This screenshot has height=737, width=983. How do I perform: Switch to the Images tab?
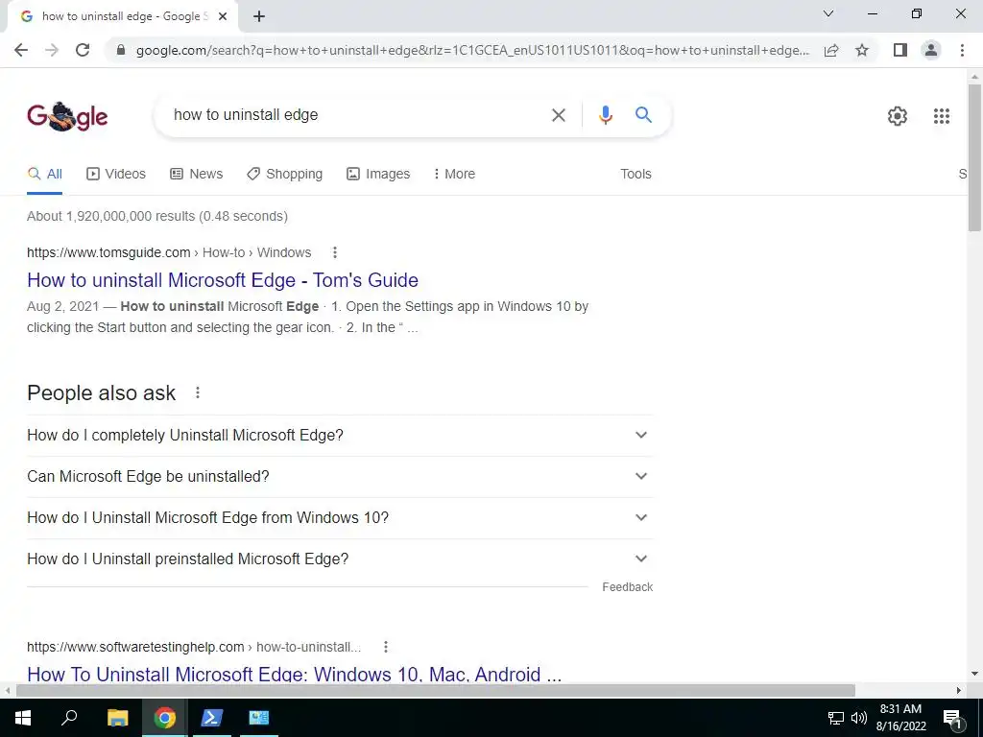[378, 175]
